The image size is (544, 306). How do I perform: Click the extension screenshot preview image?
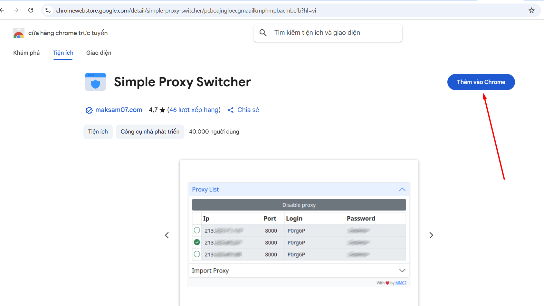pos(299,233)
